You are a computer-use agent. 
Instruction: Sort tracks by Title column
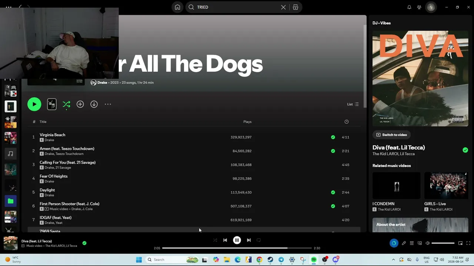43,122
